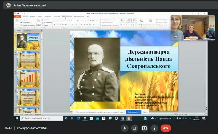Screen dimensions: 218x134
Task: Hang up with the red leave call button
Action: pyautogui.click(x=166, y=128)
